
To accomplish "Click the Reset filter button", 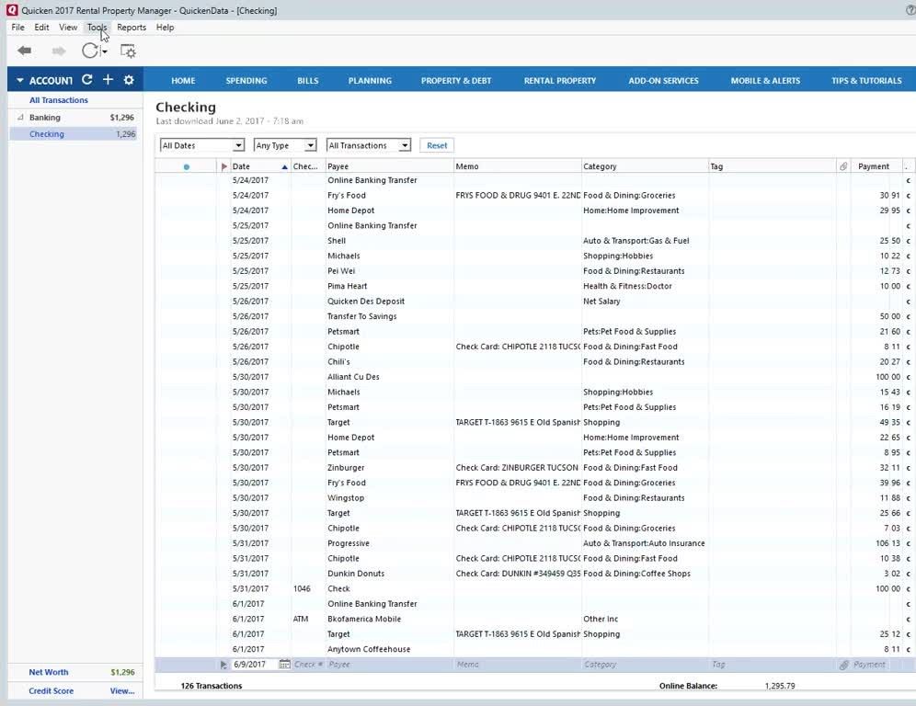I will tap(437, 145).
